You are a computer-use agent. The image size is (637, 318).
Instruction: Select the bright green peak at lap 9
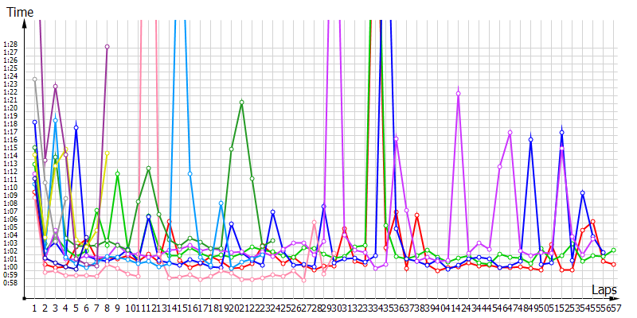point(117,173)
